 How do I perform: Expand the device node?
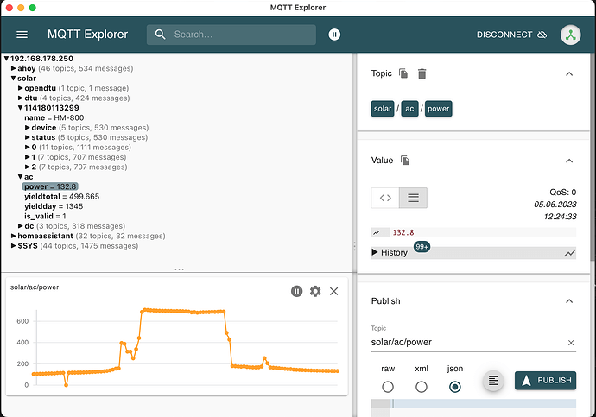28,128
